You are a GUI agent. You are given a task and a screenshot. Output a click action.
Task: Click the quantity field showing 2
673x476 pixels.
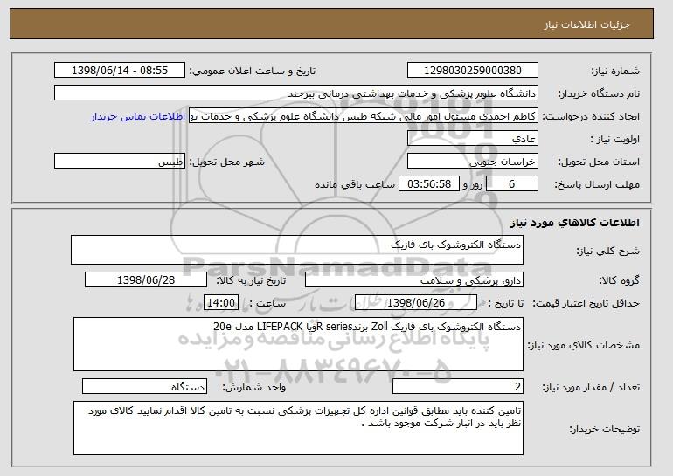[x=458, y=386]
